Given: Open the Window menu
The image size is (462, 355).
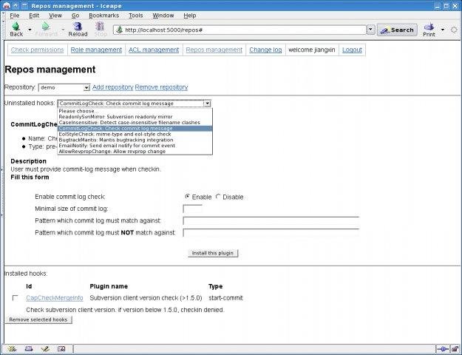Looking at the screenshot, I should (x=163, y=16).
